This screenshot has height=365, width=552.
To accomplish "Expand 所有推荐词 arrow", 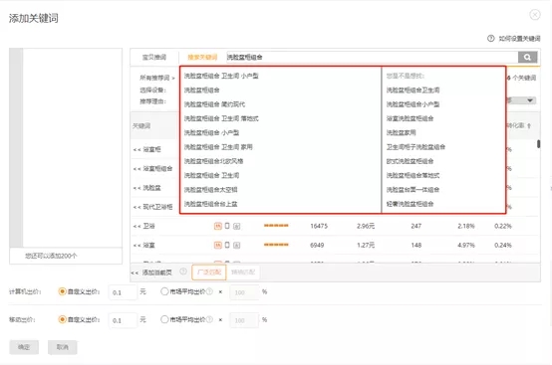I will (x=172, y=78).
